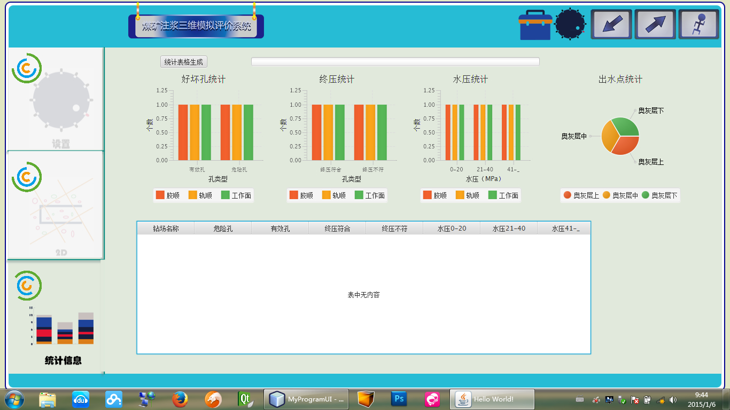Open Windows Explorer from the taskbar

pyautogui.click(x=48, y=399)
